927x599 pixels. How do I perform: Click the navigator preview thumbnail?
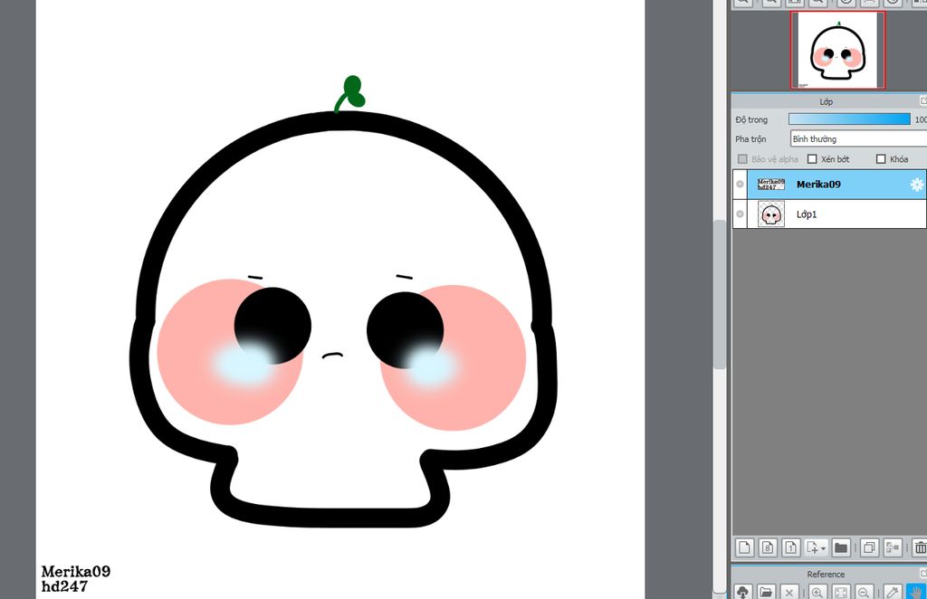pyautogui.click(x=837, y=50)
